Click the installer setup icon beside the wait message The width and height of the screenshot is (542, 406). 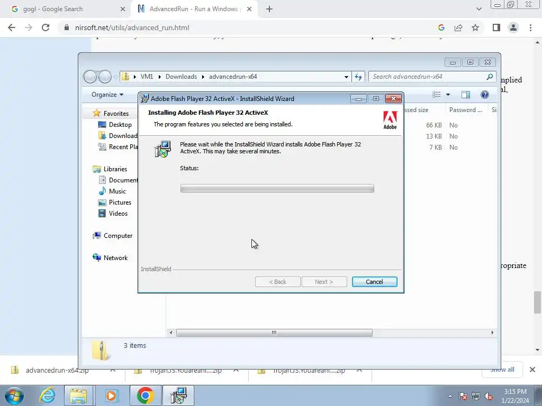tap(163, 149)
